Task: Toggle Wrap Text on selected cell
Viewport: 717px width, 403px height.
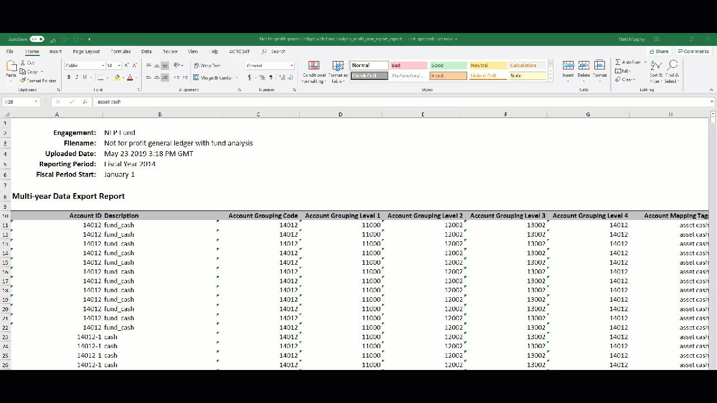Action: (207, 65)
